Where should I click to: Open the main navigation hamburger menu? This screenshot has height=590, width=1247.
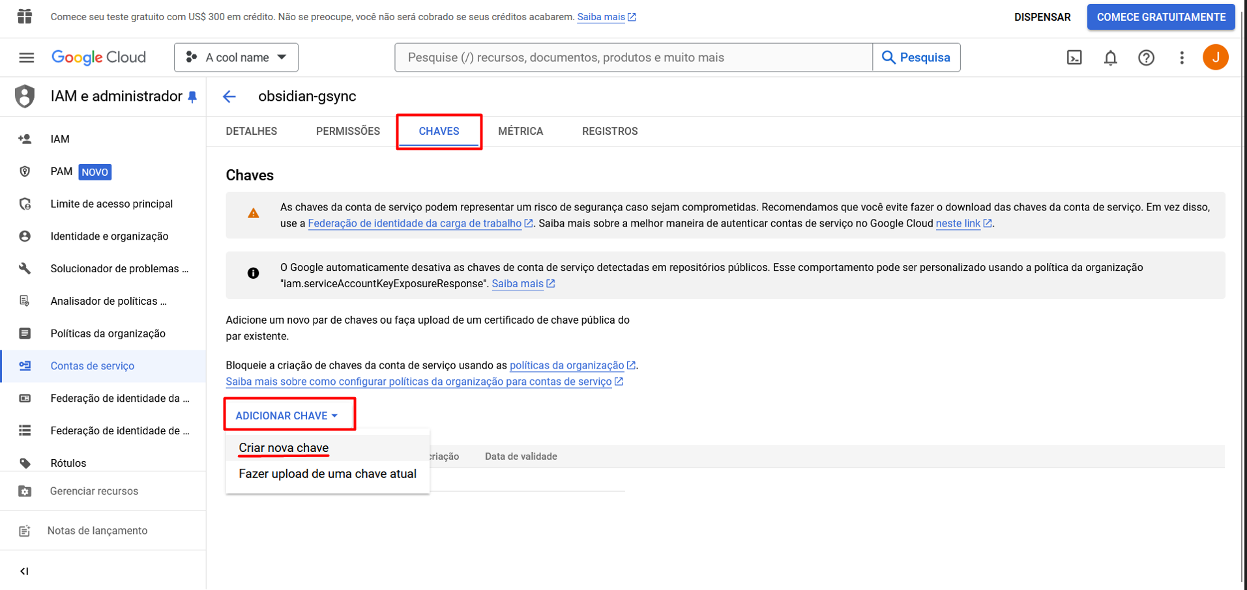tap(26, 58)
